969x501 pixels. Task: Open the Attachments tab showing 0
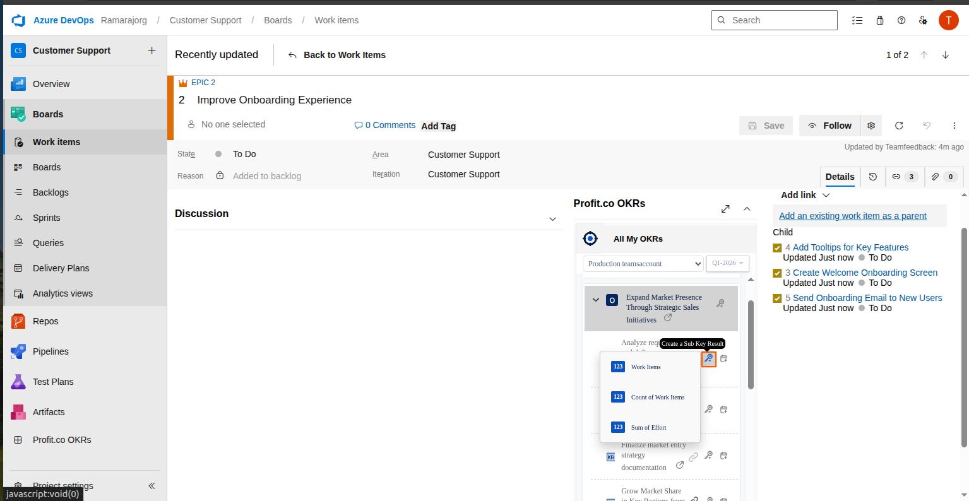944,177
